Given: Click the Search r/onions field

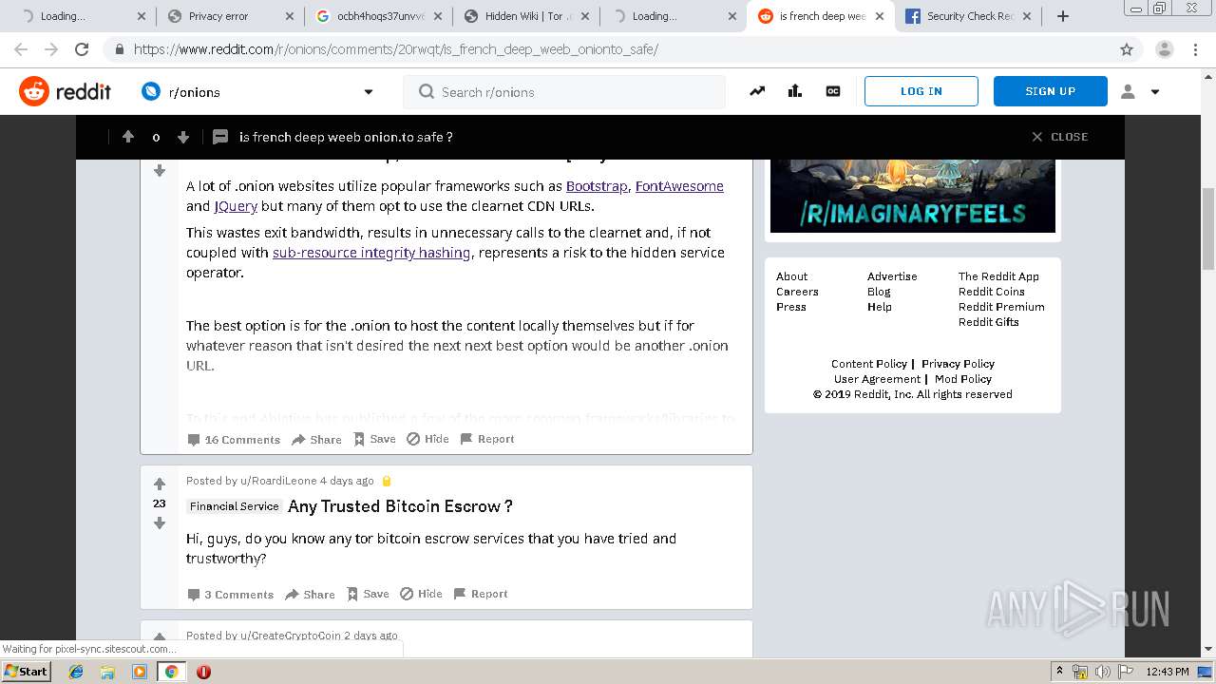Looking at the screenshot, I should point(565,92).
